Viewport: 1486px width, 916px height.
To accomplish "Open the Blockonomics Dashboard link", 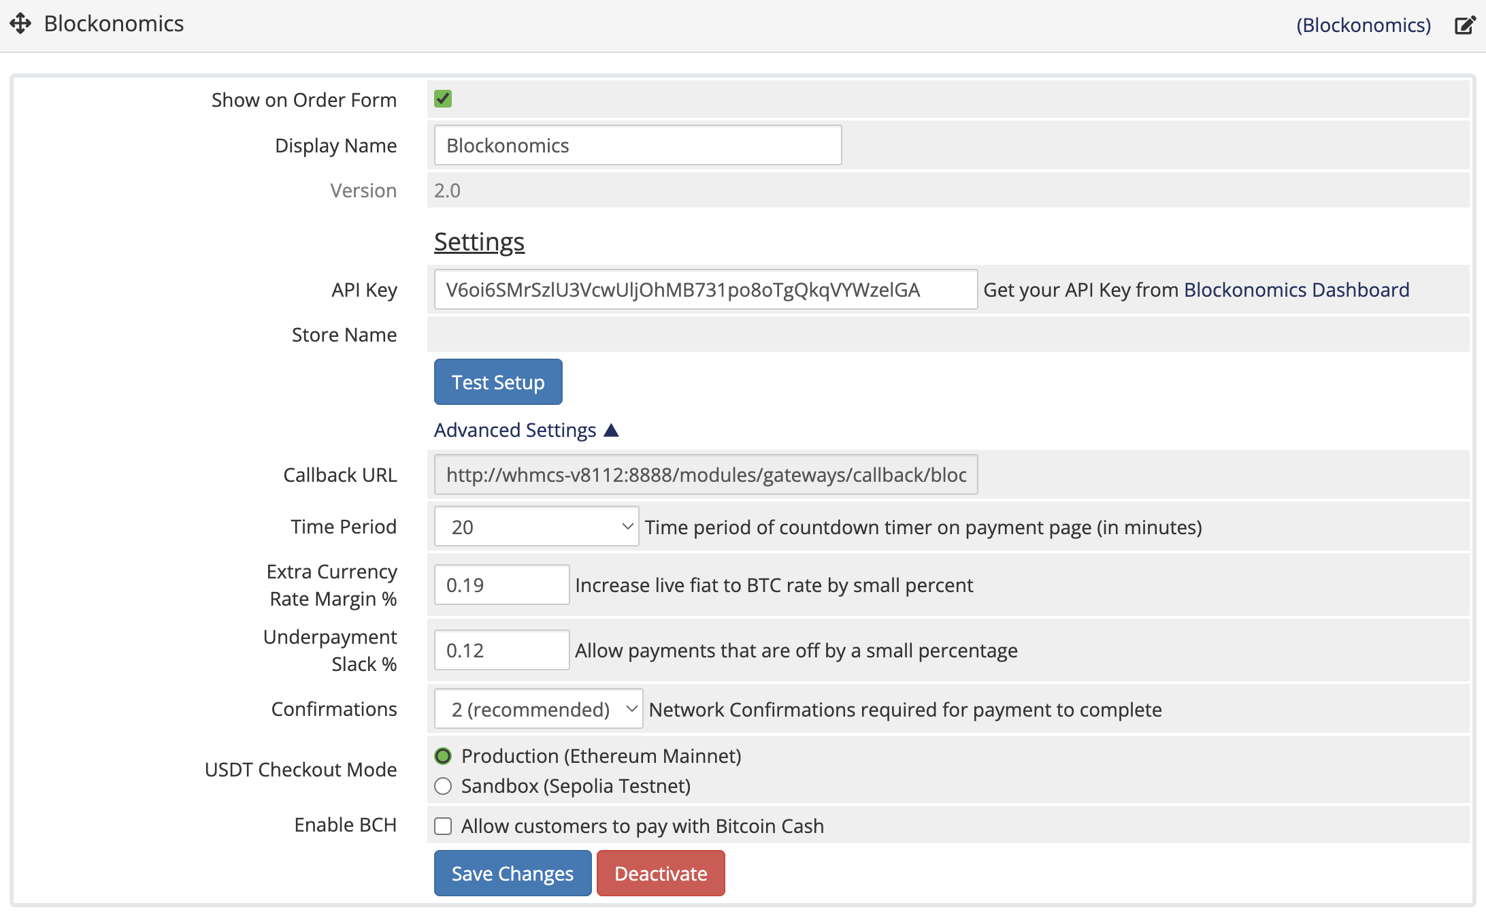I will coord(1297,290).
